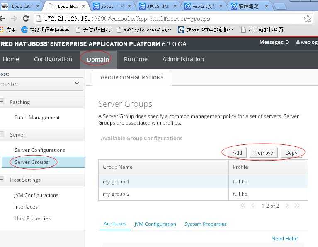Click the Add button

point(237,153)
